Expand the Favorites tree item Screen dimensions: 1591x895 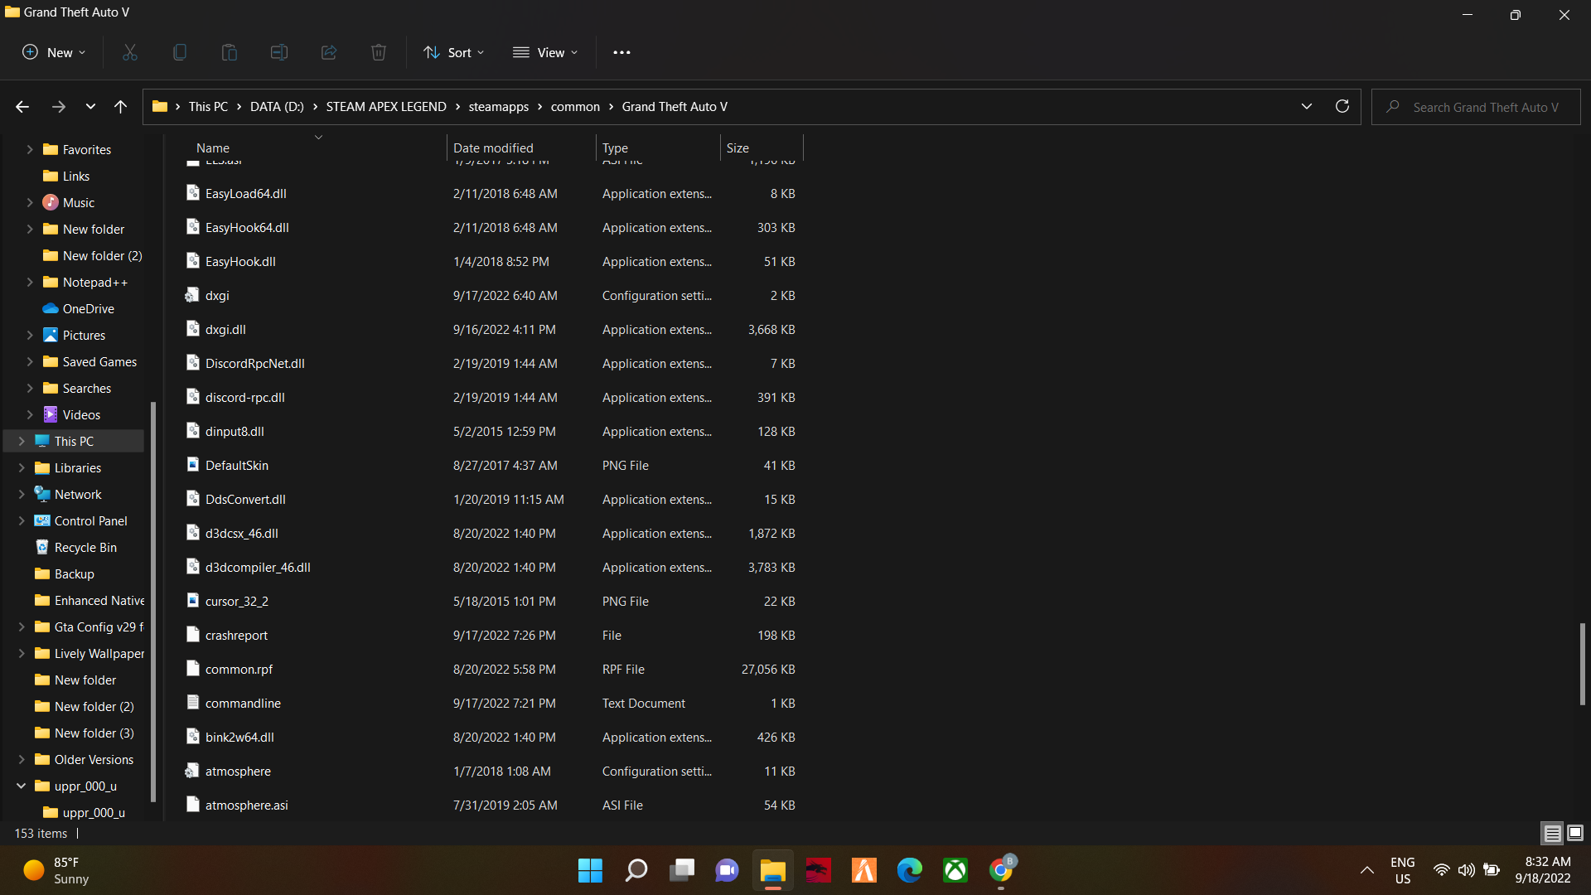[30, 149]
